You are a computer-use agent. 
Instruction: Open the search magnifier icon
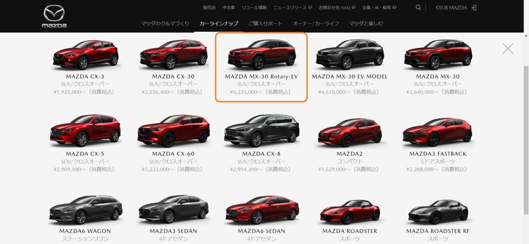(x=418, y=8)
